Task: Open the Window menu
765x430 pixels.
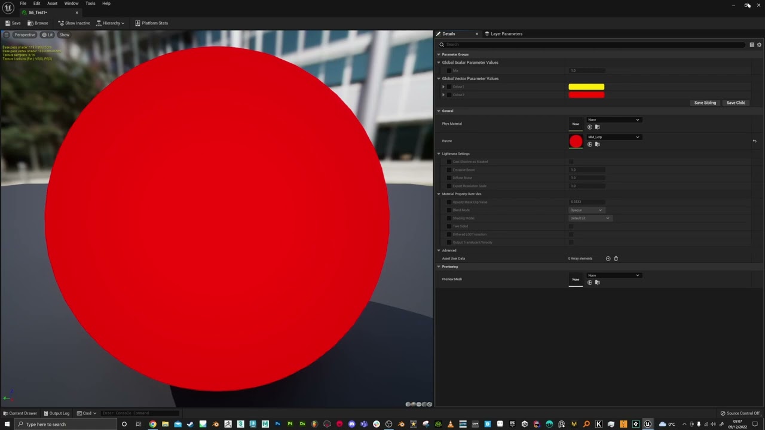Action: (x=71, y=4)
